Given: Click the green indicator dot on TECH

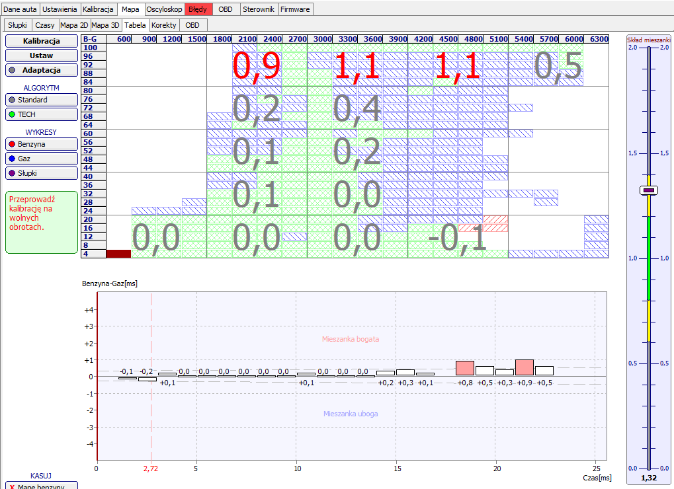Looking at the screenshot, I should click(x=12, y=114).
